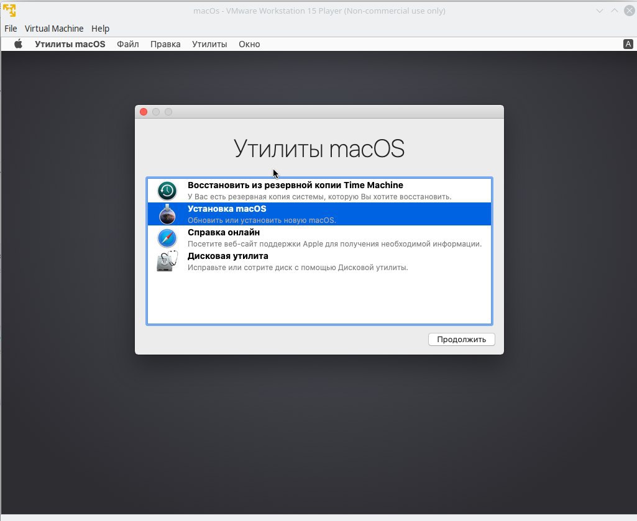Click the Safari compass icon
The width and height of the screenshot is (637, 521).
(167, 238)
